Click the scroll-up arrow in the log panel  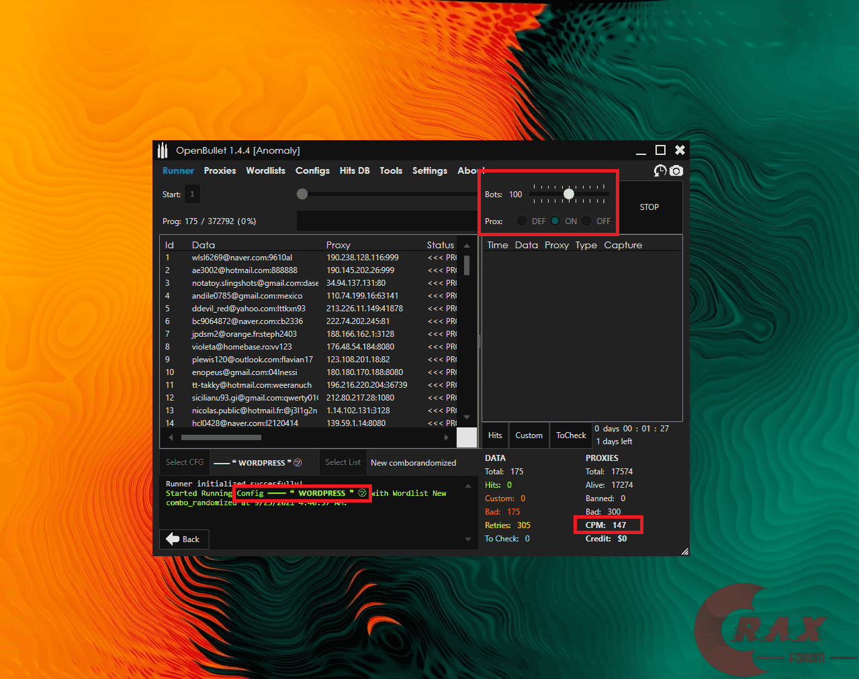[467, 484]
